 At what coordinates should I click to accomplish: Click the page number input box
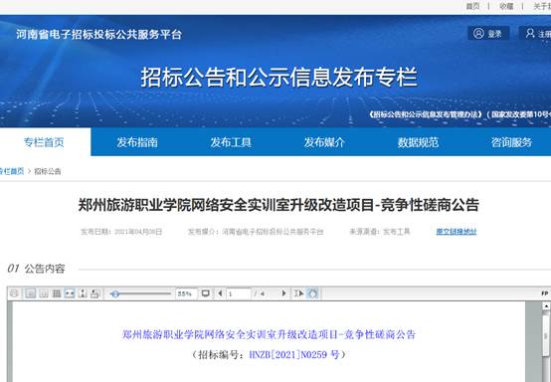[x=239, y=293]
